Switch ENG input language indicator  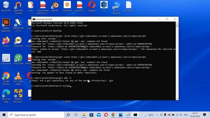[x=186, y=115]
